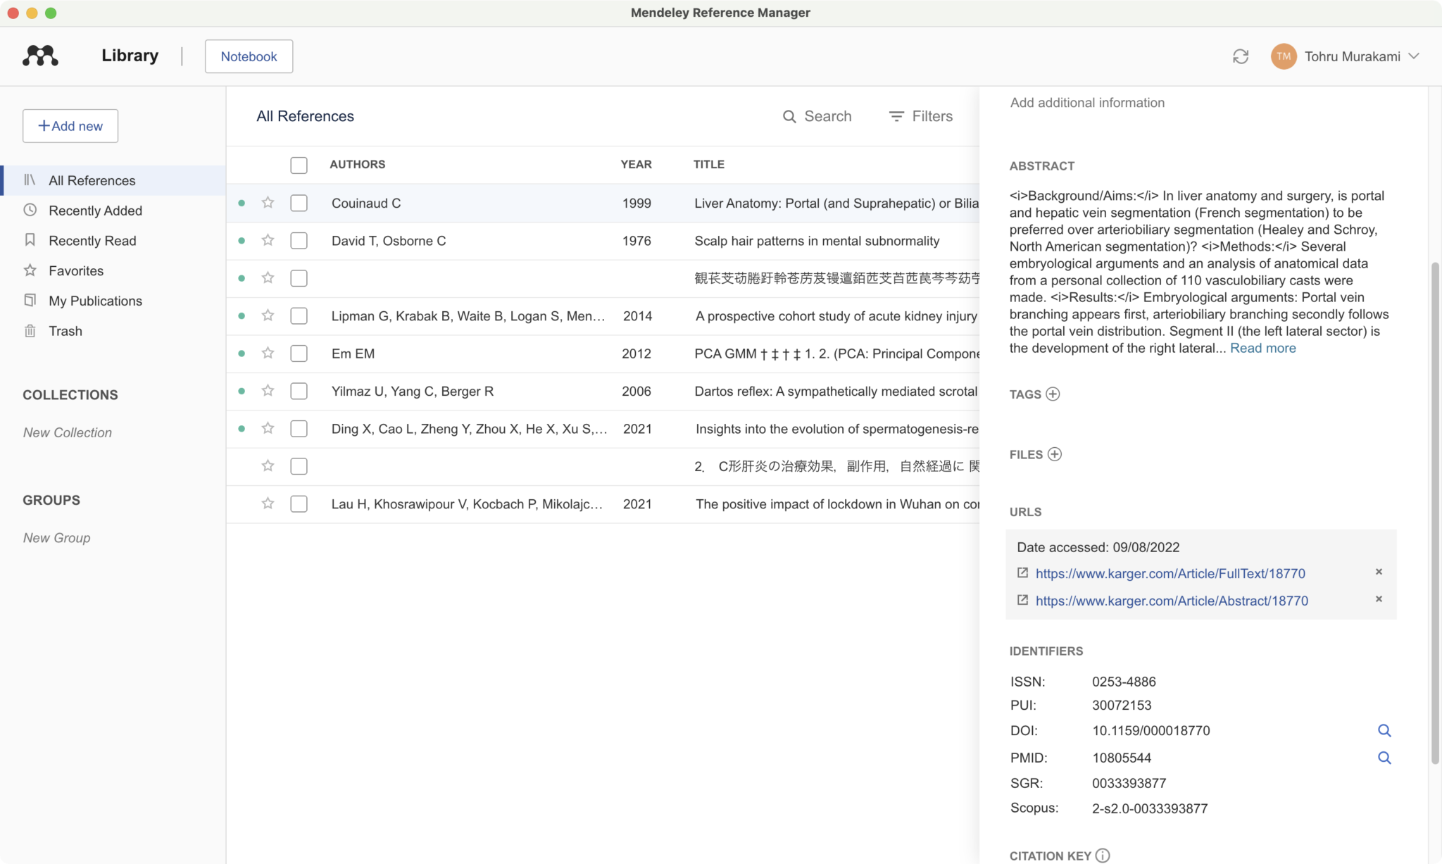Click the details panel scrollbar
This screenshot has height=864, width=1442.
click(1434, 514)
